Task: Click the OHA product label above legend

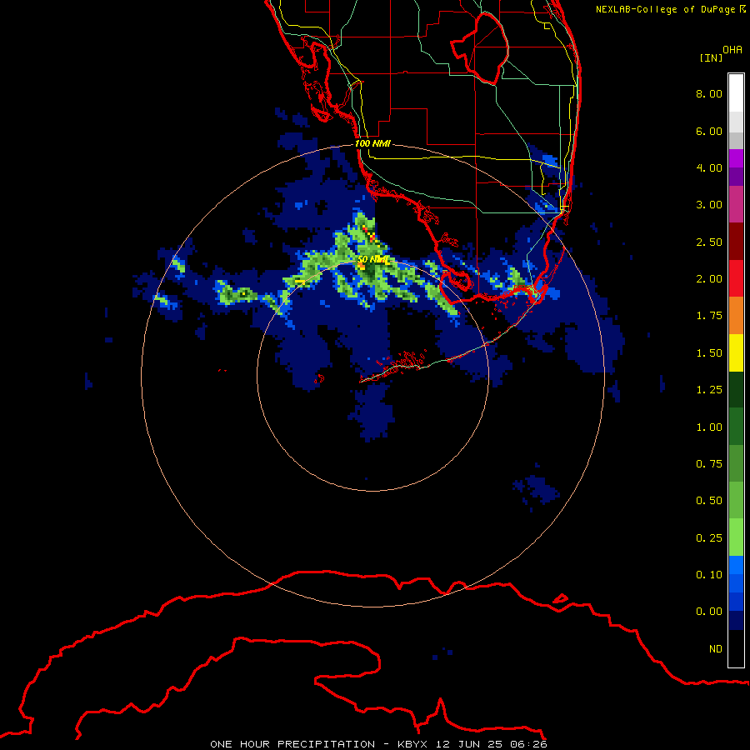Action: tap(732, 50)
